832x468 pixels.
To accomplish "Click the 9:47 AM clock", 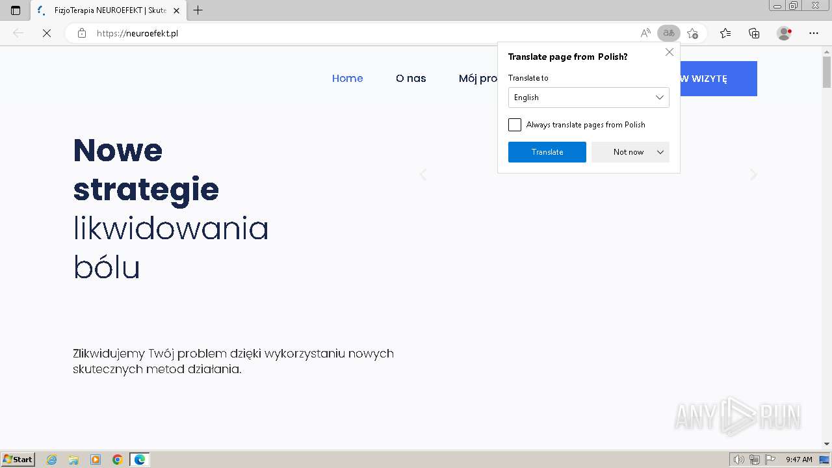I will pos(799,460).
